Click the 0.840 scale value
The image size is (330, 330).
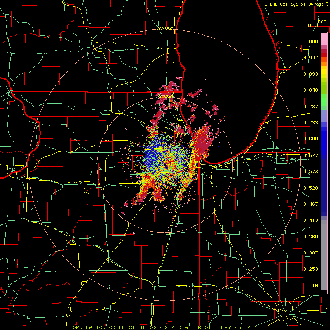tap(311, 90)
